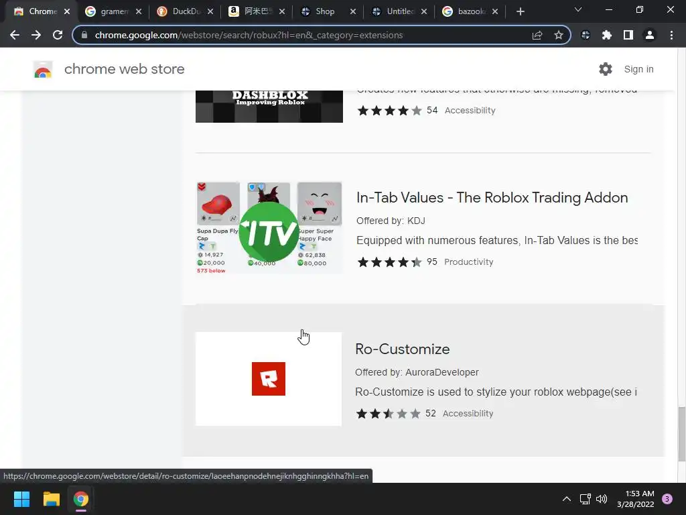Go back to the previous page

[15, 35]
